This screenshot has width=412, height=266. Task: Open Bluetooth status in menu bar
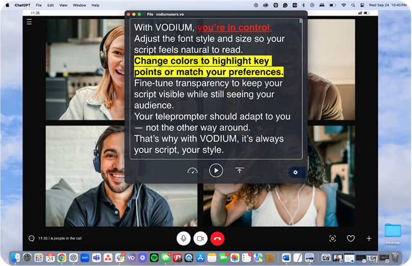[x=303, y=5]
